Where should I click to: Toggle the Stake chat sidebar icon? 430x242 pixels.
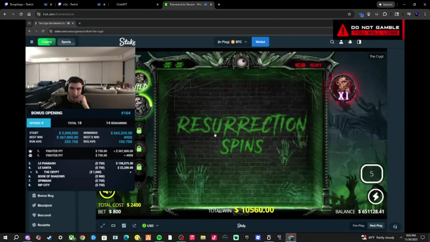(359, 42)
